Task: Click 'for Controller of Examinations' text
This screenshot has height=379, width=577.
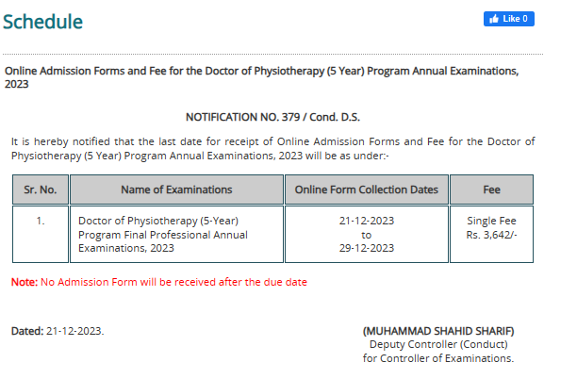Action: click(x=438, y=357)
